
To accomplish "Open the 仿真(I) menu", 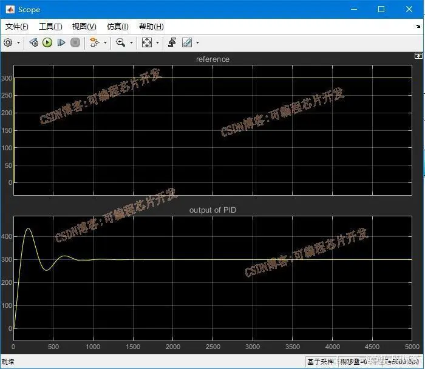I will pyautogui.click(x=118, y=27).
